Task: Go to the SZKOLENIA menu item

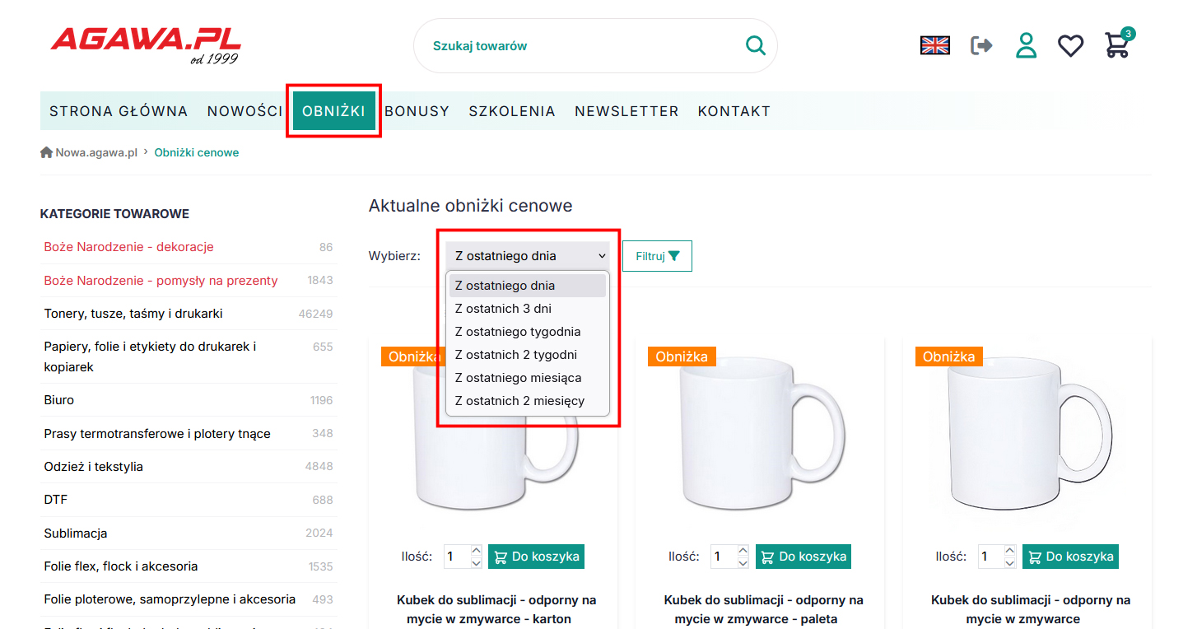Action: coord(512,111)
